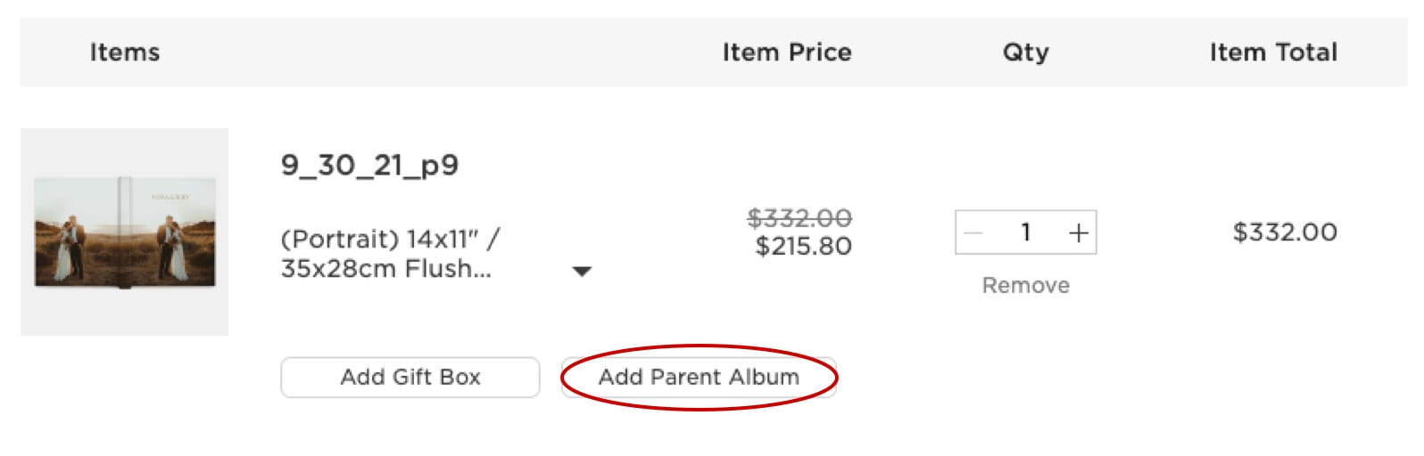Open the 9_30_21_p9 item name

click(369, 165)
